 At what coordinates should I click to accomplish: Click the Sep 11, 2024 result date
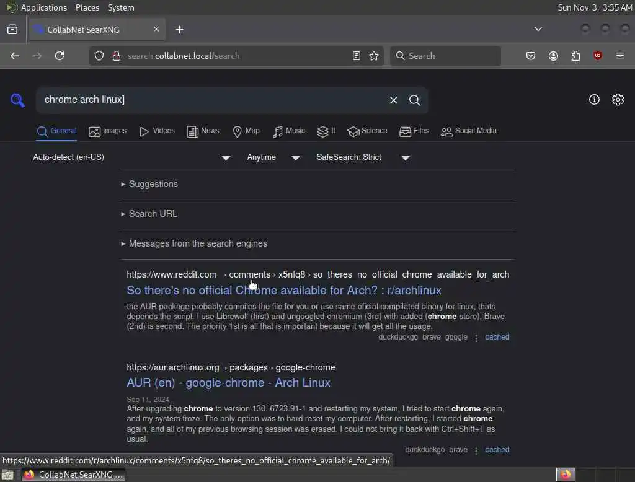tap(148, 400)
